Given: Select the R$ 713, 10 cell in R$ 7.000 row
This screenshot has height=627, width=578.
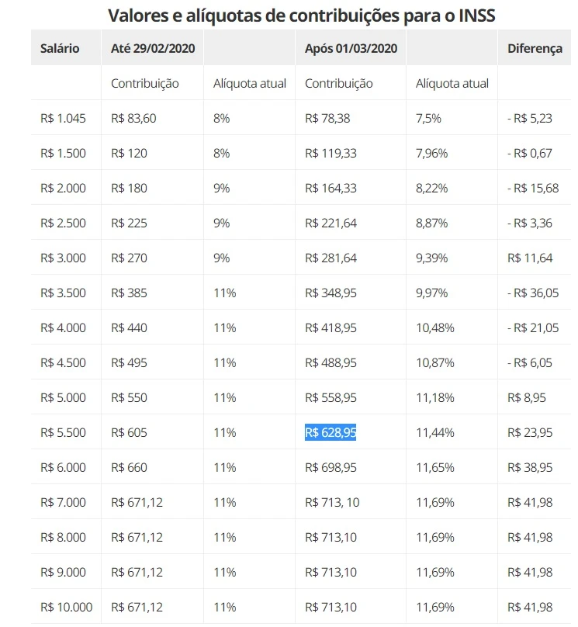Looking at the screenshot, I should pos(332,502).
